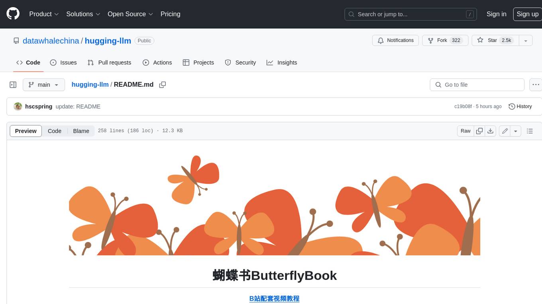This screenshot has width=542, height=304.
Task: Download the raw file
Action: 491,131
